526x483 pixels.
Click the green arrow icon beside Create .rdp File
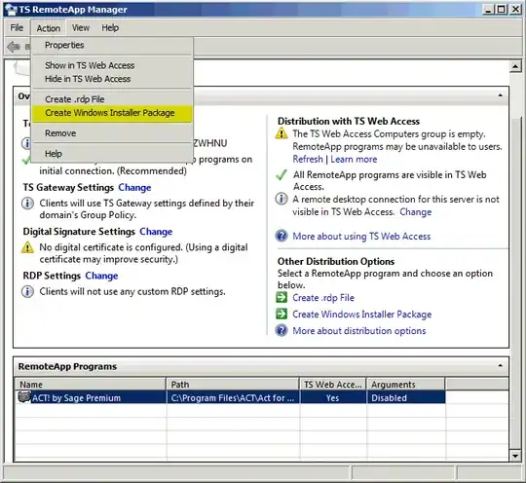tap(282, 297)
